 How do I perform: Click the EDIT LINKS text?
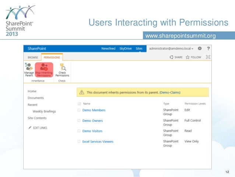(x=40, y=128)
